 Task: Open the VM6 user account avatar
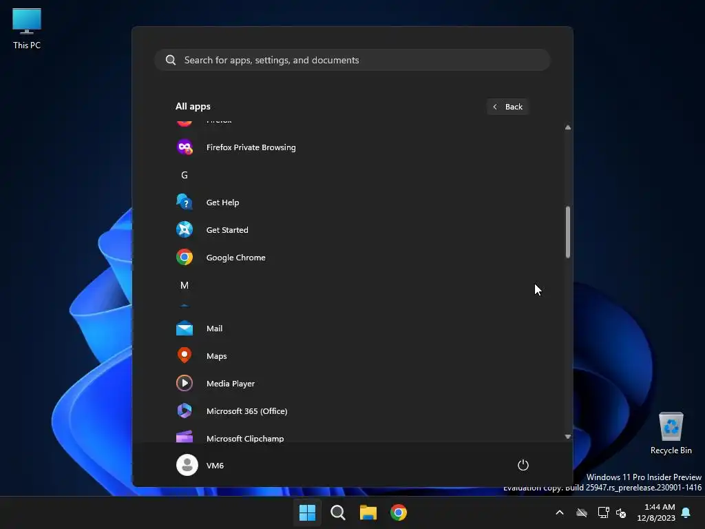pos(187,465)
